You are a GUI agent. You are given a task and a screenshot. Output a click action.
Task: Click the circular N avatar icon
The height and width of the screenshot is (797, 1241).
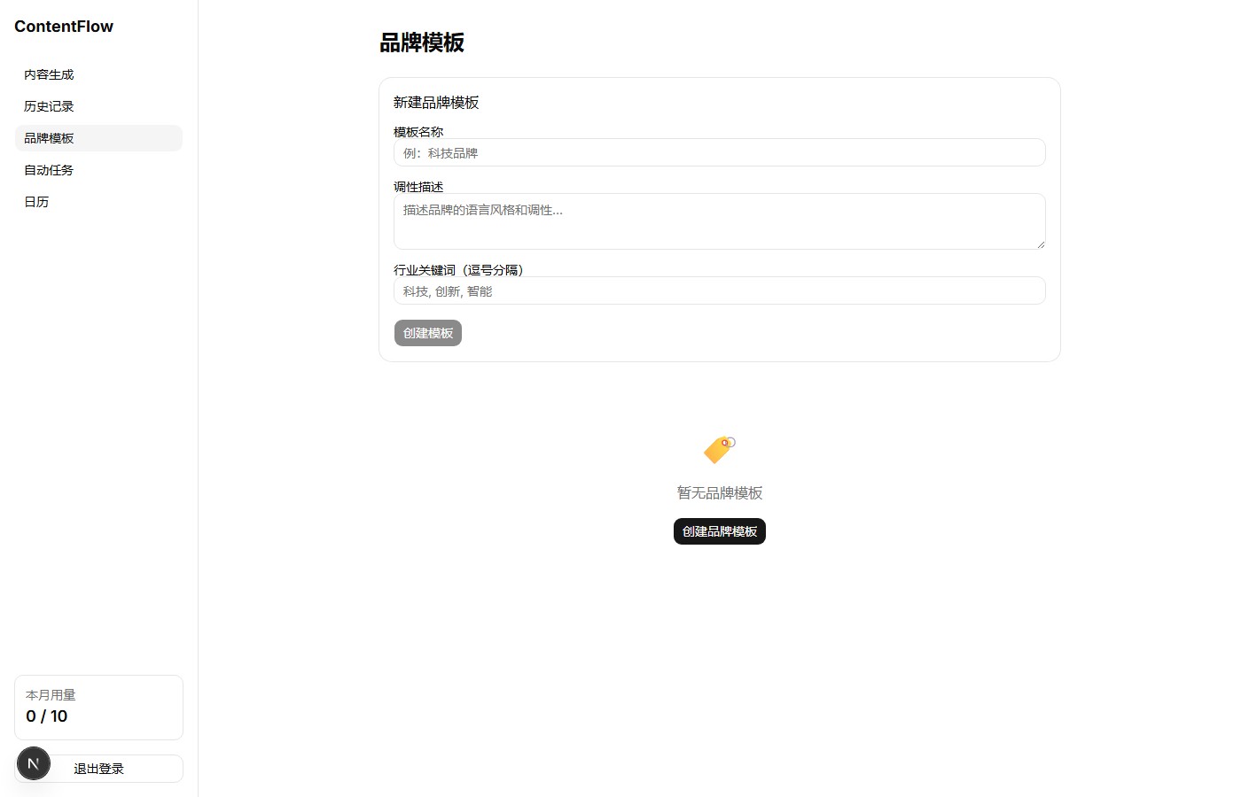pyautogui.click(x=33, y=763)
